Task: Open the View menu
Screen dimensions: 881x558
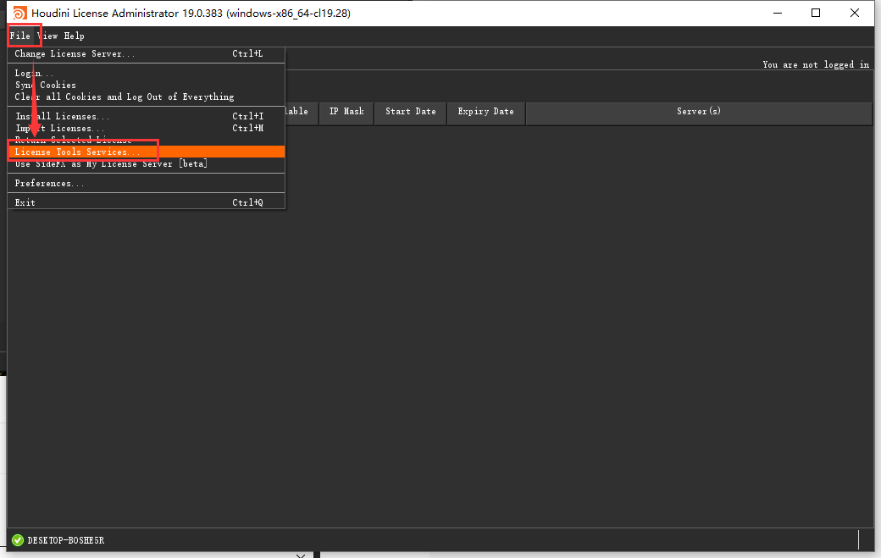Action: 47,36
